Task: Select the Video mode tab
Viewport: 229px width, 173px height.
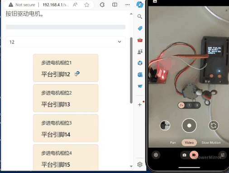Action: (x=189, y=142)
